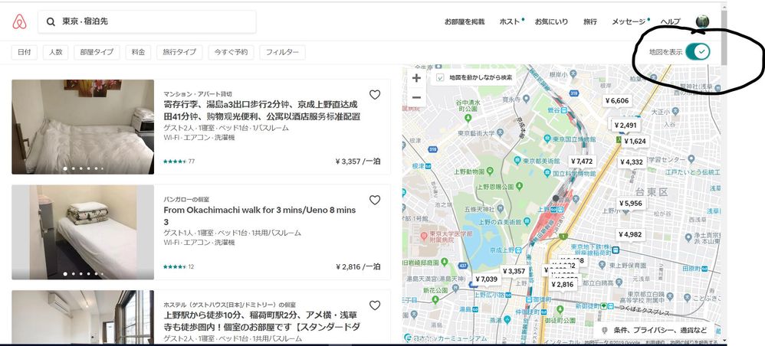
Task: Uncheck 地図を動かしながら検索 checkbox
Action: click(x=440, y=78)
